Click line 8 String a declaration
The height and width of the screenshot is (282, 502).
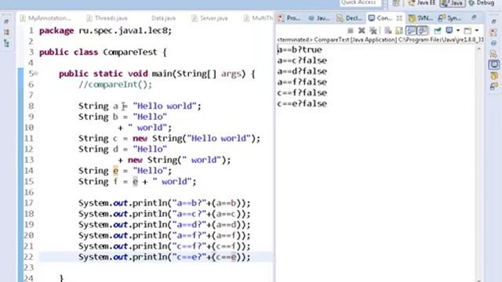tap(140, 107)
